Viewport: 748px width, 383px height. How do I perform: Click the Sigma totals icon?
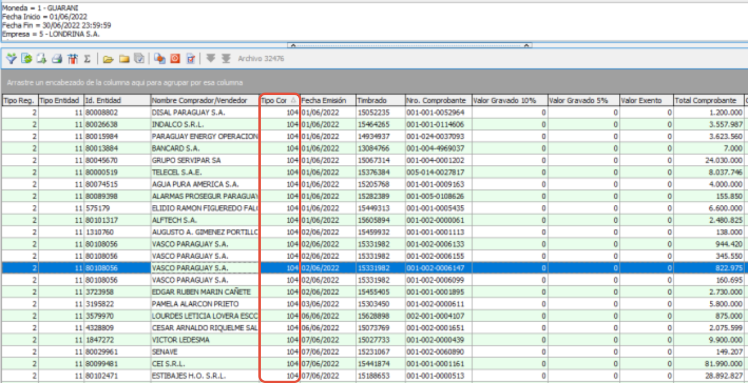click(87, 58)
